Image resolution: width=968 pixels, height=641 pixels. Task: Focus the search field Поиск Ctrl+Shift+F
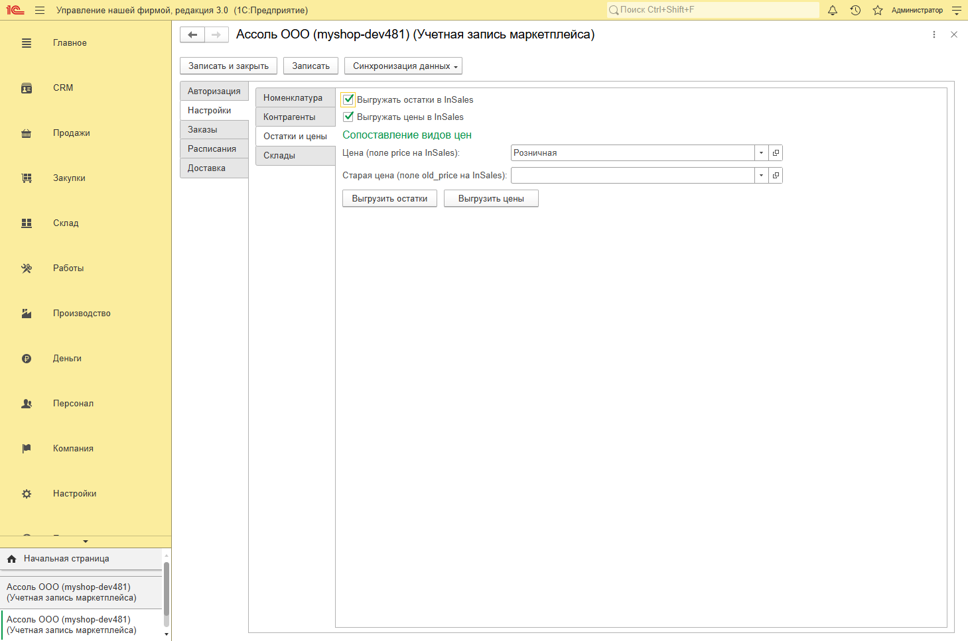click(713, 10)
